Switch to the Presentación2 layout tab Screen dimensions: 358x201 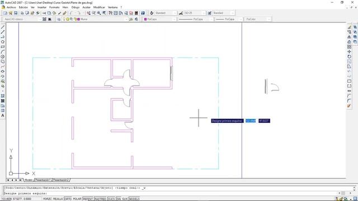tap(61, 180)
